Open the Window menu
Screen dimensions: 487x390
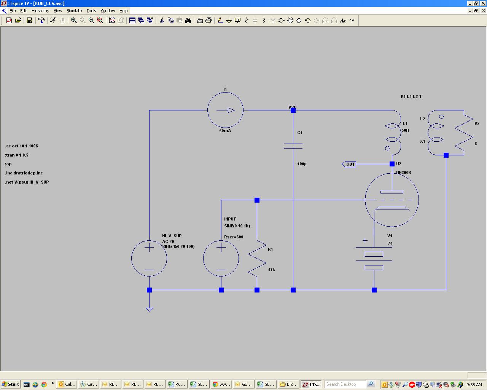108,11
